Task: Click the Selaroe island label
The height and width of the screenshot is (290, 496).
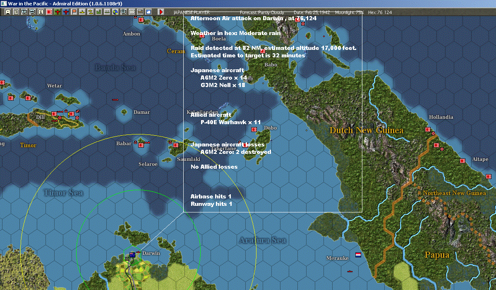Action: click(148, 164)
